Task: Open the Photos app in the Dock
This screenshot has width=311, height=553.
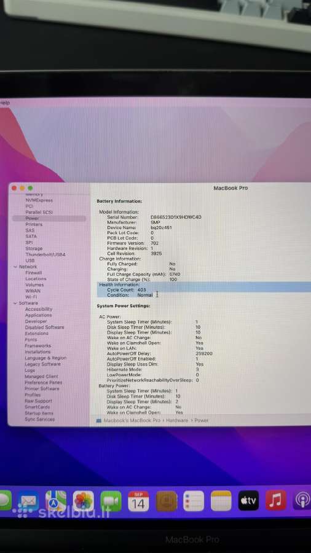Action: (x=84, y=500)
